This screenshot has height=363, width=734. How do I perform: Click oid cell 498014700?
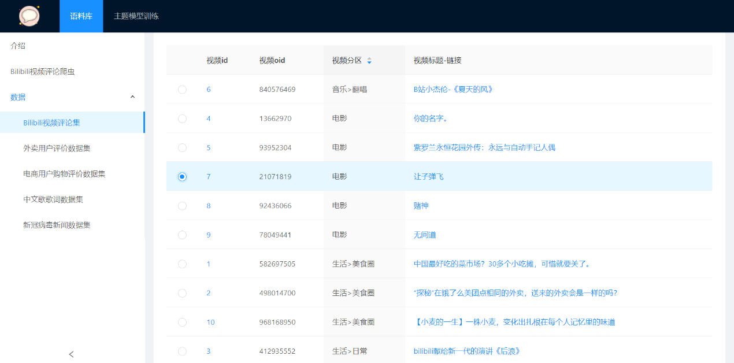[x=277, y=293]
